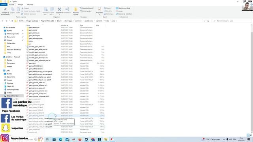Go forward with the right arrow

pos(6,21)
